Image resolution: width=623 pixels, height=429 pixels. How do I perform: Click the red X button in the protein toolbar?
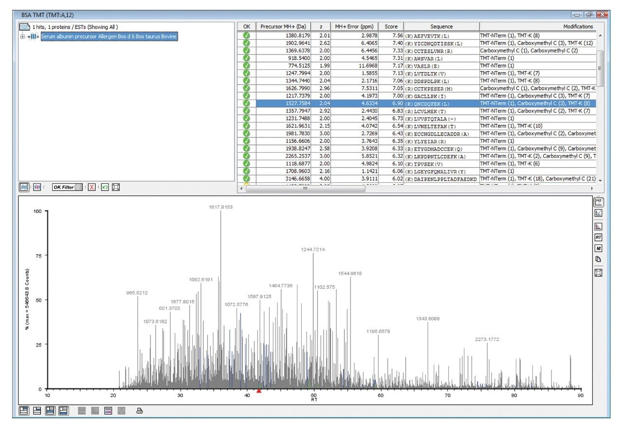(92, 187)
